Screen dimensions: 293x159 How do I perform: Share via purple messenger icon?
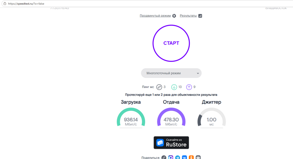coord(171,157)
